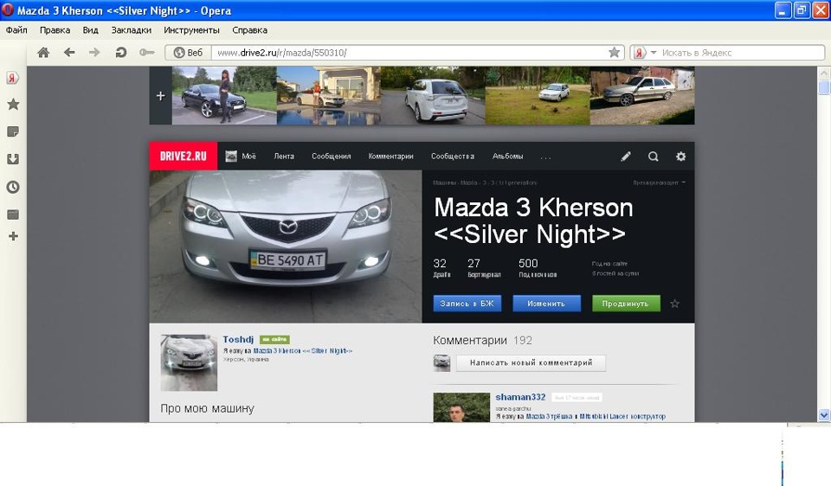The height and width of the screenshot is (486, 831).
Task: Click the Искать в Яндекс search field
Action: pos(741,53)
